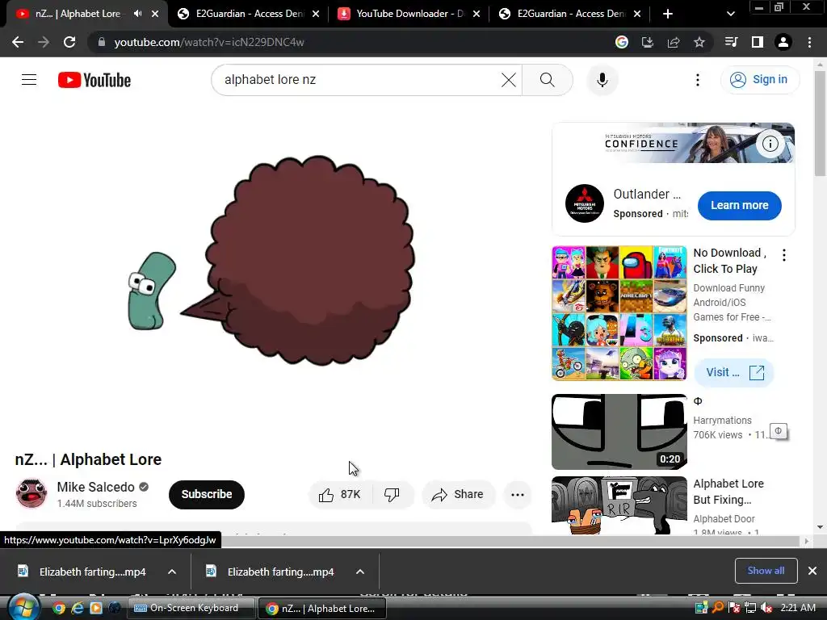Go to YouTube home via logo
Viewport: 827px width, 620px height.
coord(94,80)
